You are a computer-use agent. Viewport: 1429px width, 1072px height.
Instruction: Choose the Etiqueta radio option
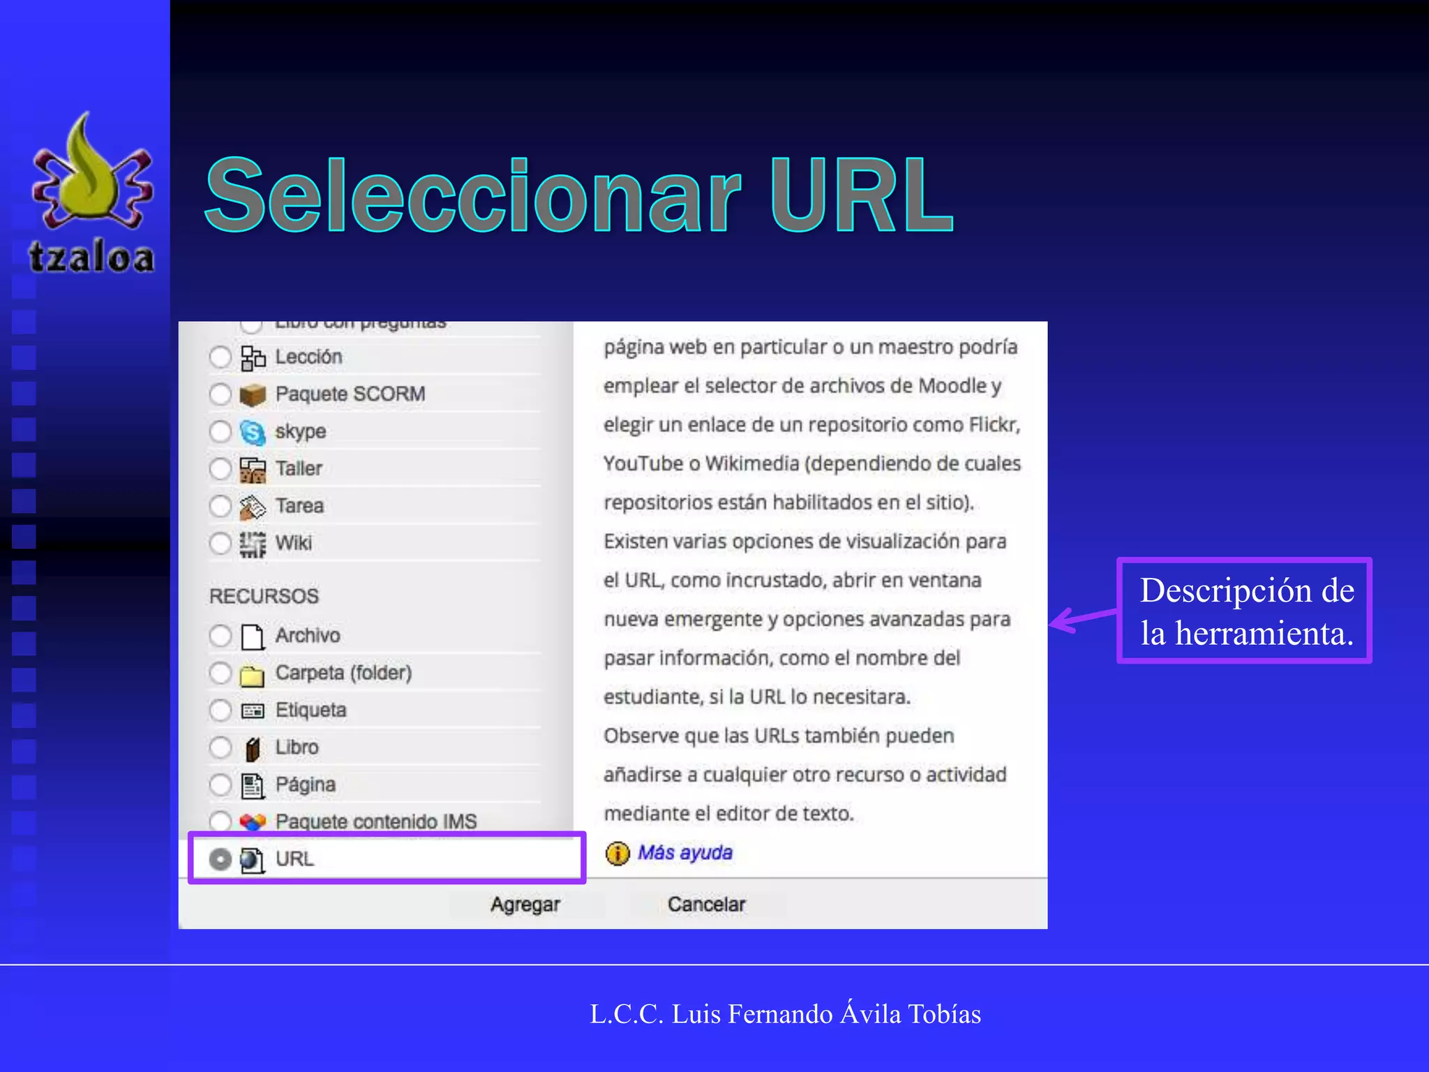click(x=220, y=710)
